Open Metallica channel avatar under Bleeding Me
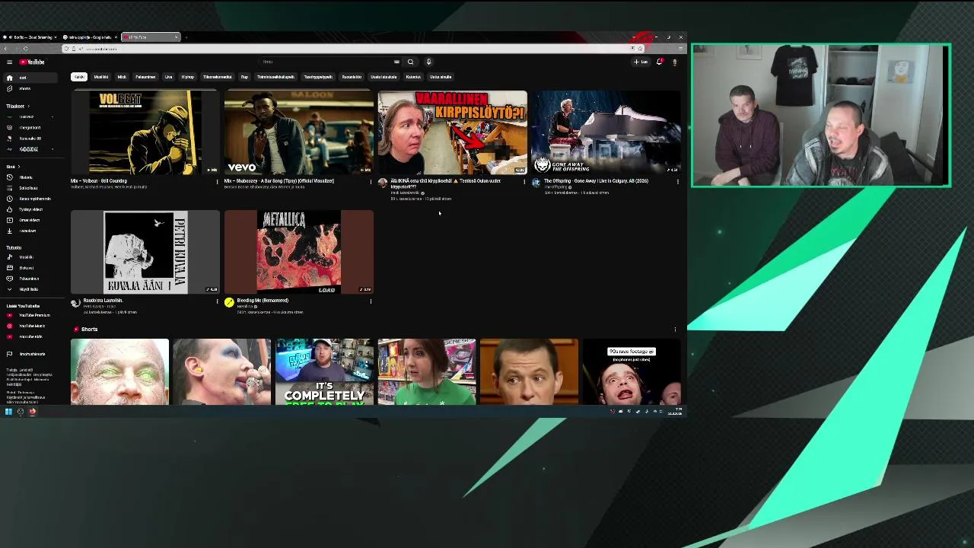 (229, 302)
